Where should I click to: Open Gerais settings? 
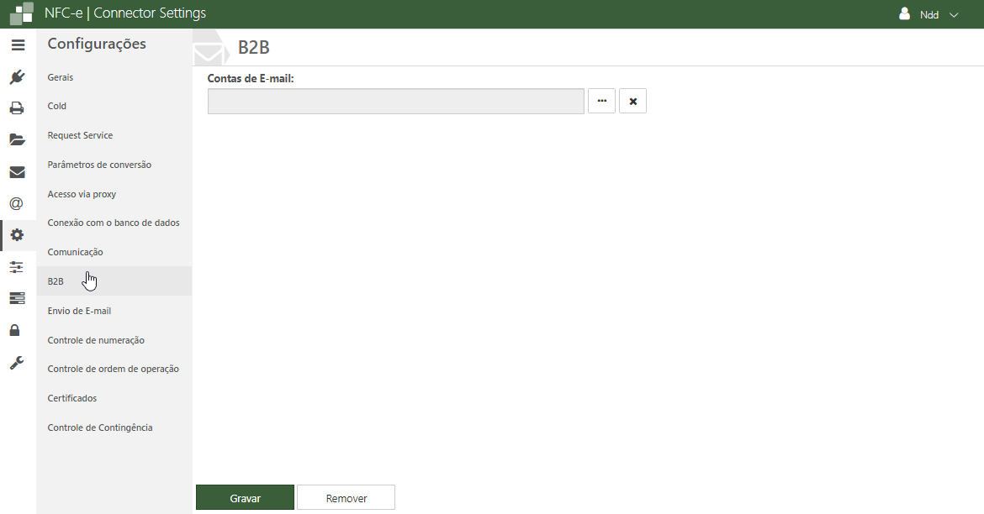click(61, 77)
